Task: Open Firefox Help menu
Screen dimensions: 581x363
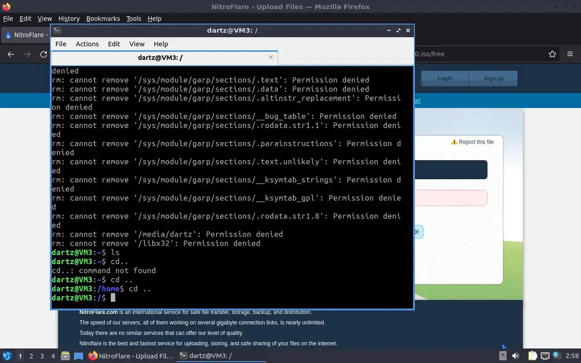Action: (x=154, y=19)
